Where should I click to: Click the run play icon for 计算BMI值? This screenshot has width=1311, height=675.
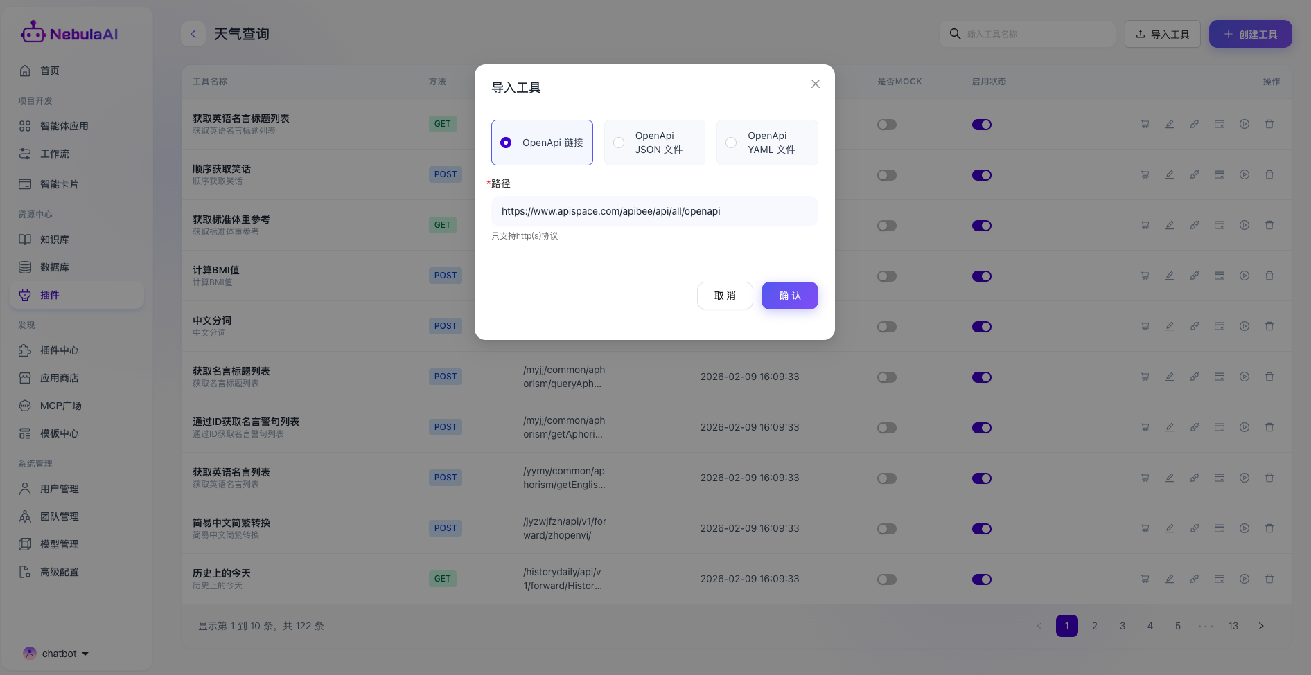pos(1244,276)
